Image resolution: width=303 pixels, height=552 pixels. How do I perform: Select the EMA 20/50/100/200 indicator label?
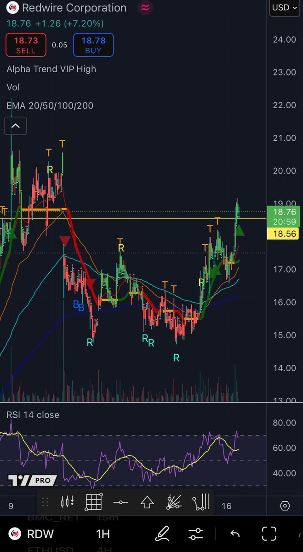50,105
